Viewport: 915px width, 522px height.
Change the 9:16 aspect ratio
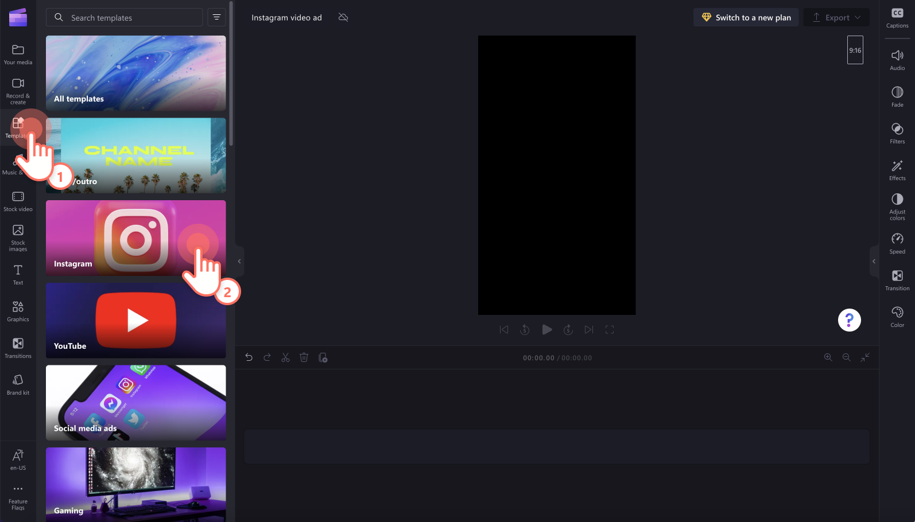tap(855, 50)
